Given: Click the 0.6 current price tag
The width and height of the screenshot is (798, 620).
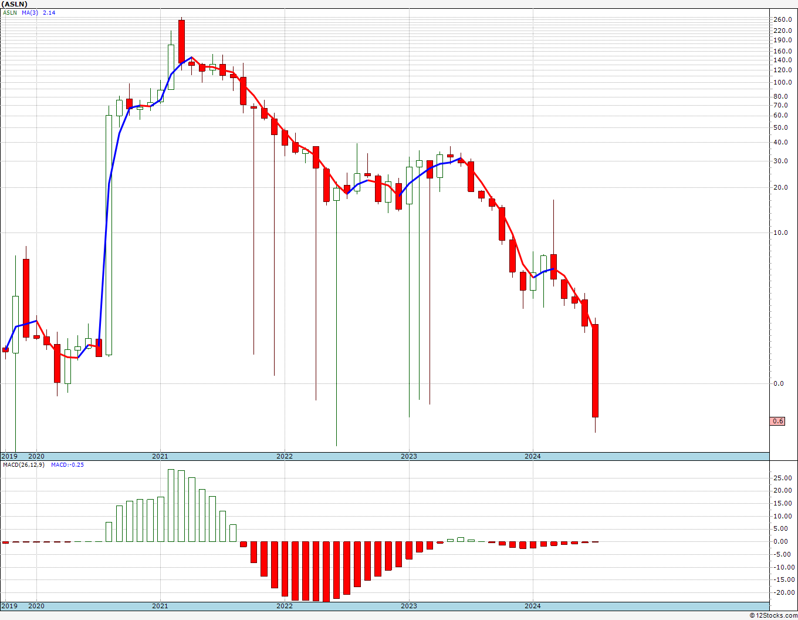Looking at the screenshot, I should tap(778, 421).
